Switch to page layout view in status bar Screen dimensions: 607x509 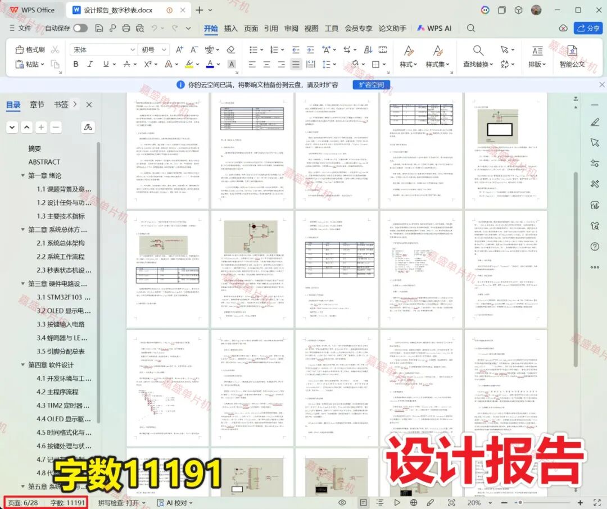pyautogui.click(x=364, y=502)
